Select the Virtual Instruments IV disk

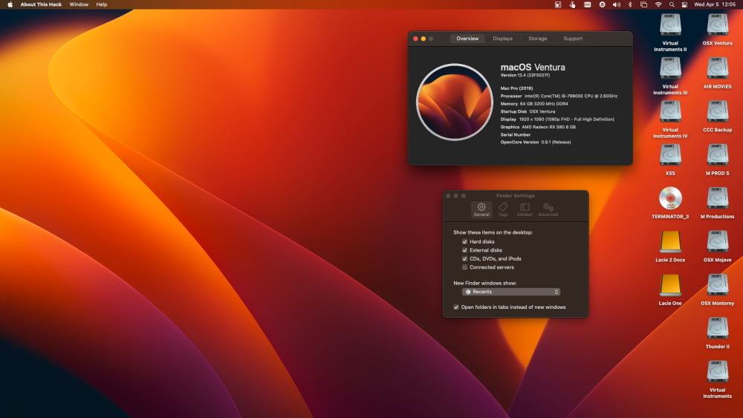(670, 111)
